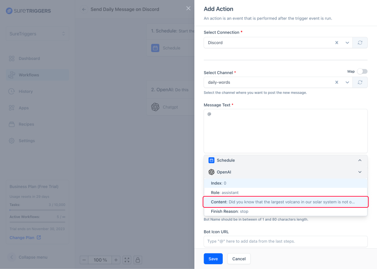Image resolution: width=377 pixels, height=269 pixels.
Task: Click the OpenAI logo in the data picker
Action: tap(211, 172)
